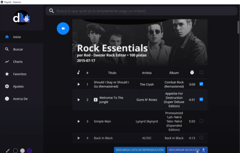Open The Clash artist link

click(x=147, y=84)
